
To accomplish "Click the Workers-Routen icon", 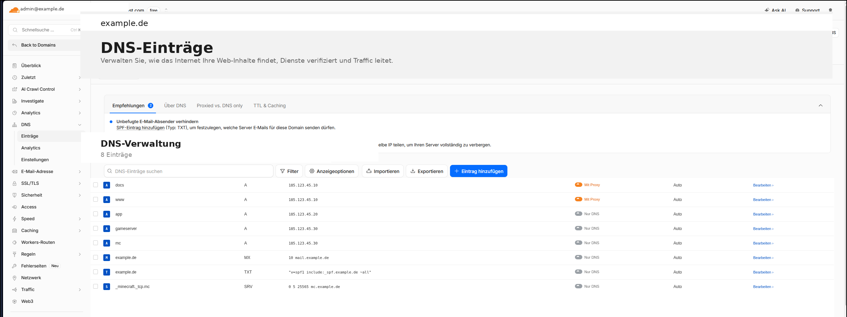I will point(15,242).
